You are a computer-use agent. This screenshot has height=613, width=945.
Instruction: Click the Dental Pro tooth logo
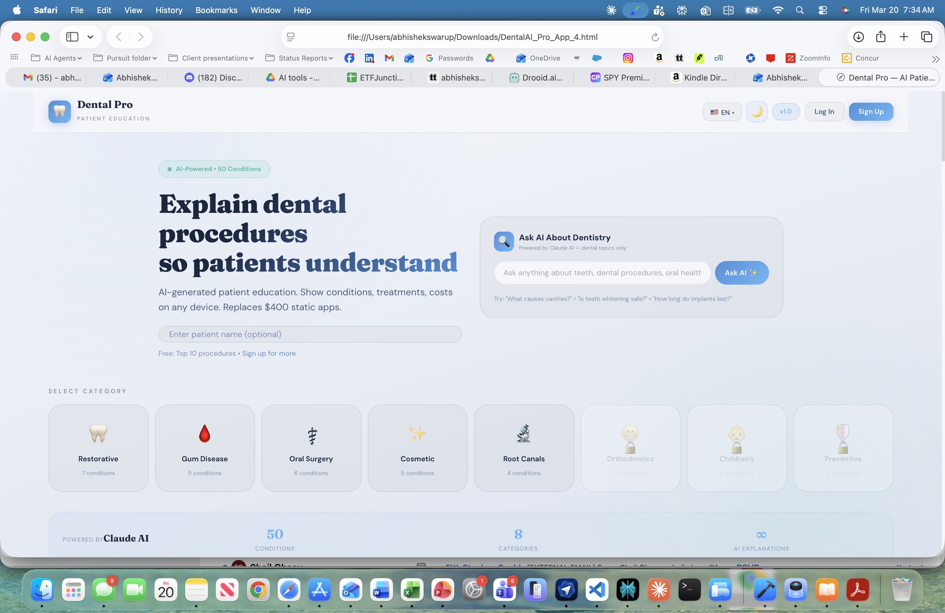tap(59, 111)
